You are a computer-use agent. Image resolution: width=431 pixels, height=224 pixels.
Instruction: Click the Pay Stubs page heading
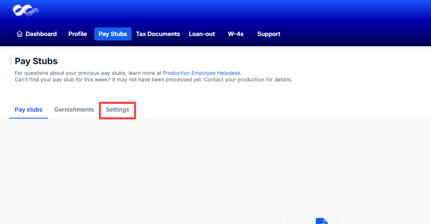pos(36,61)
